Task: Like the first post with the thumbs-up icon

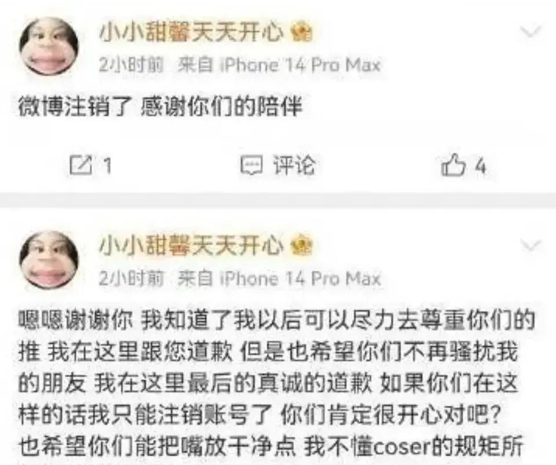Action: (x=452, y=164)
